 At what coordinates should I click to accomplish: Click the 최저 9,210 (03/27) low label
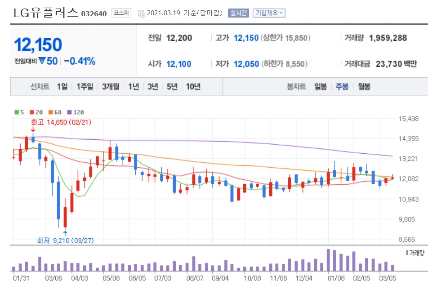pyautogui.click(x=66, y=240)
